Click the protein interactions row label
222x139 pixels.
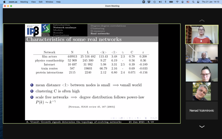click(49, 72)
